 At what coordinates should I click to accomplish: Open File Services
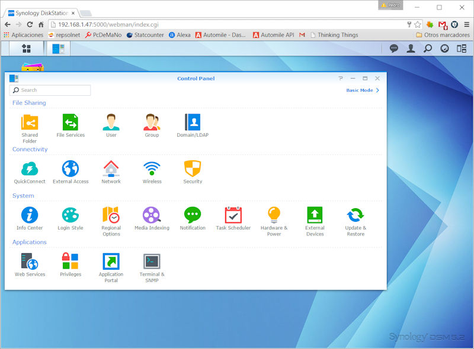click(71, 125)
